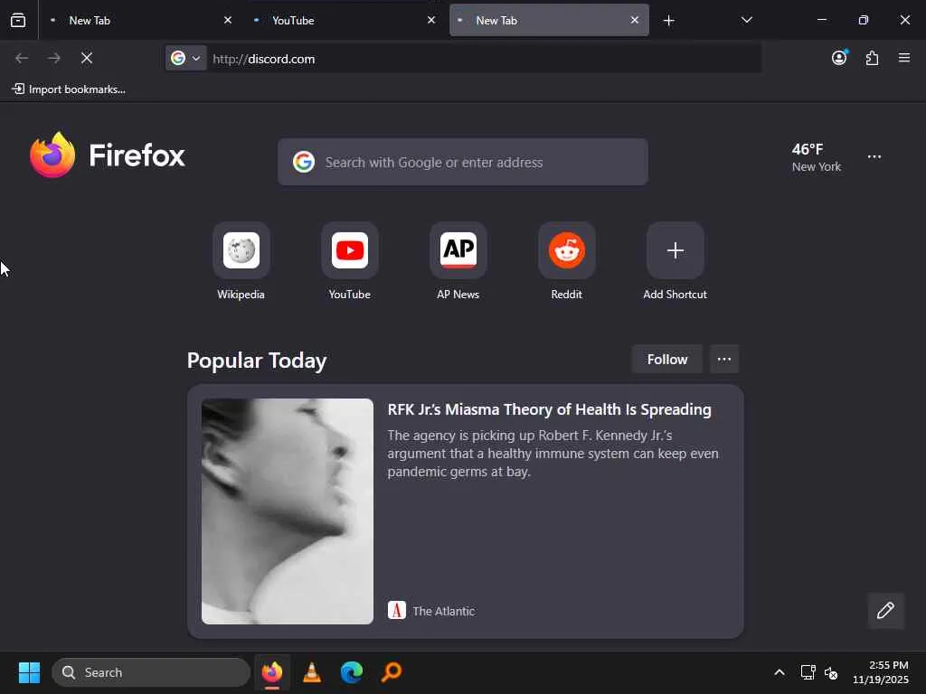The height and width of the screenshot is (694, 926).
Task: Open the muted volume tray icon
Action: pyautogui.click(x=831, y=672)
